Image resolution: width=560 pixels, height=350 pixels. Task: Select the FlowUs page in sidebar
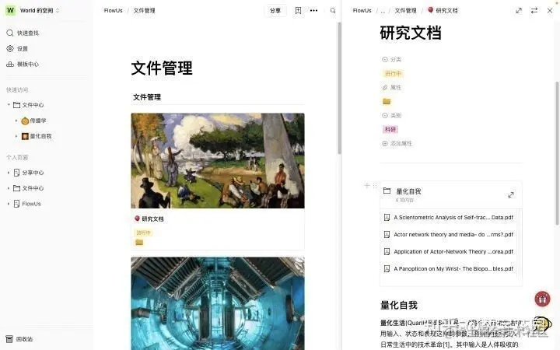(x=31, y=204)
